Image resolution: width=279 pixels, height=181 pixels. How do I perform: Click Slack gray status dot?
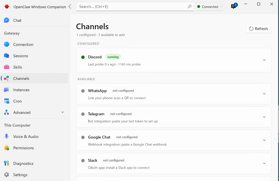tap(83, 161)
